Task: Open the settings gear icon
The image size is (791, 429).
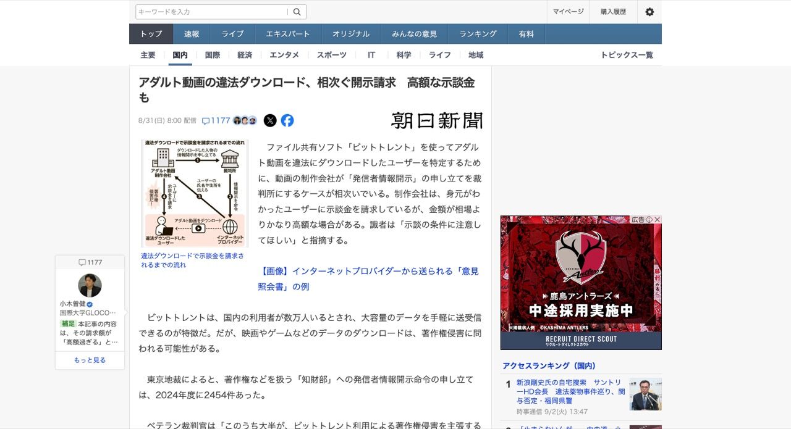Action: click(x=649, y=12)
